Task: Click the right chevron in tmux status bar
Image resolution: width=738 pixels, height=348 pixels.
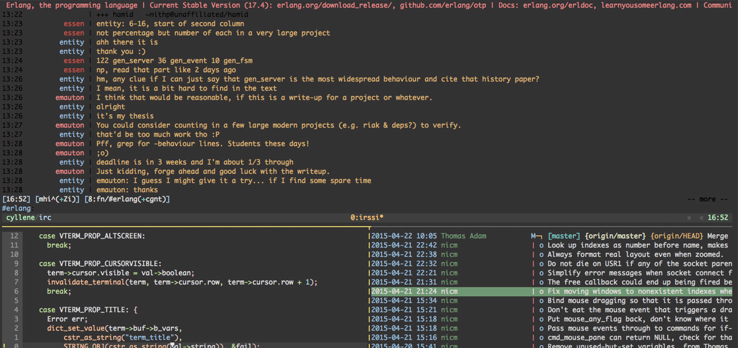Action: point(689,218)
